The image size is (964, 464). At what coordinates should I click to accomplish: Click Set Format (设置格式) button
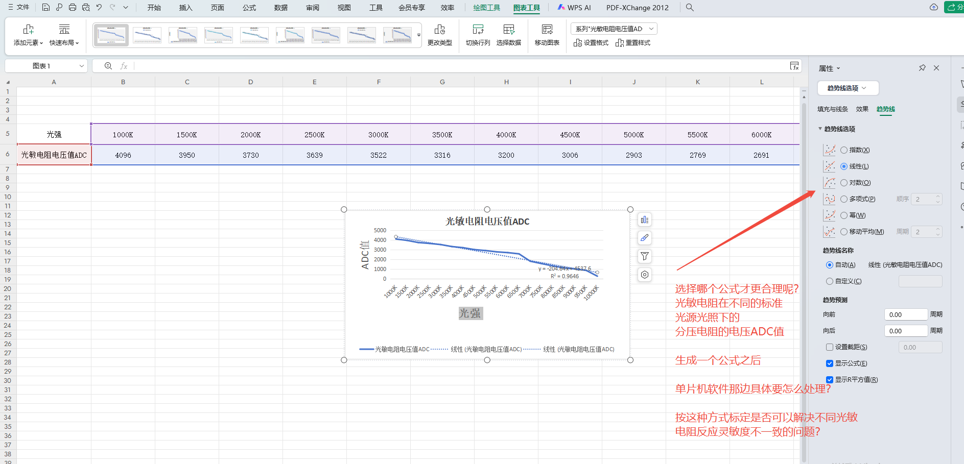click(x=591, y=43)
